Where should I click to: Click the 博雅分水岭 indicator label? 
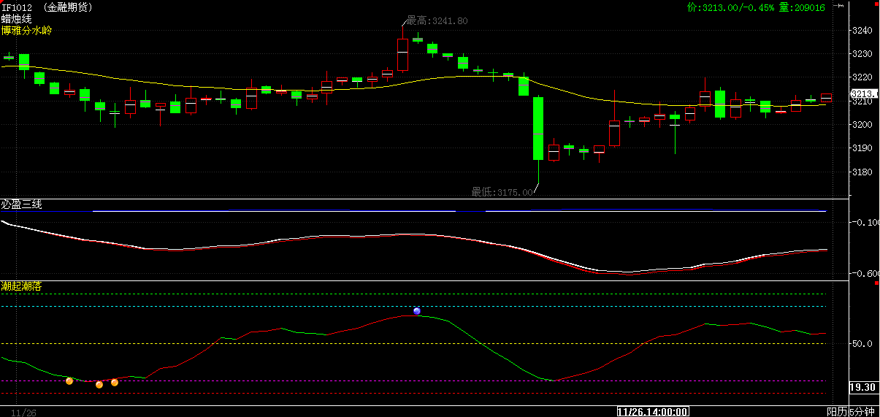26,31
